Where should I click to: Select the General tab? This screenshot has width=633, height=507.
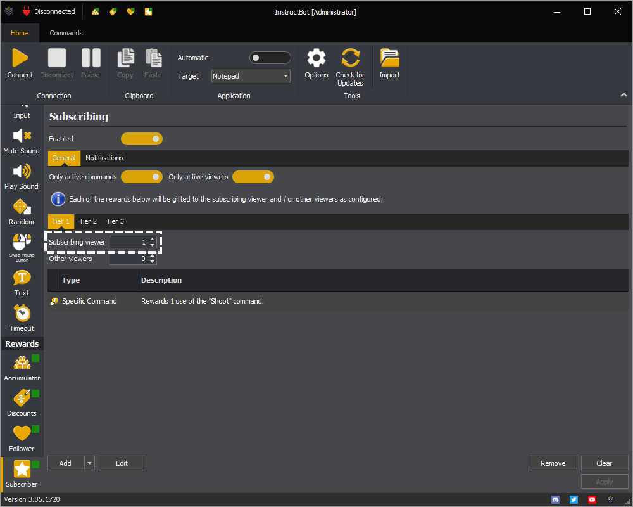pos(64,158)
